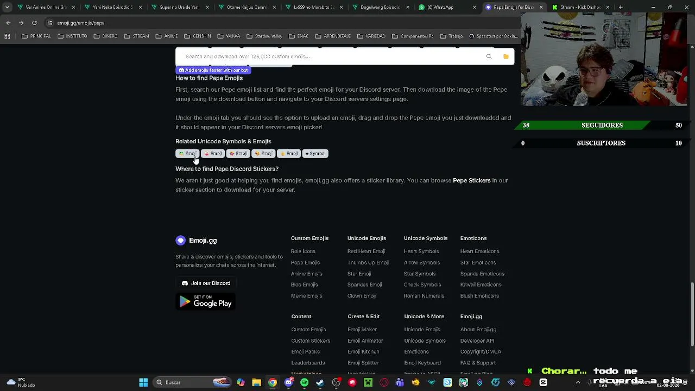Switch to the WhatsApp tab
The width and height of the screenshot is (695, 391).
(x=447, y=8)
